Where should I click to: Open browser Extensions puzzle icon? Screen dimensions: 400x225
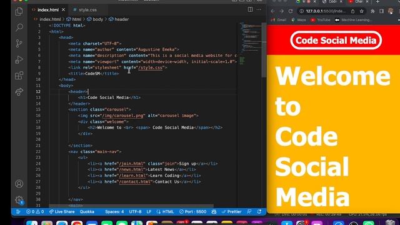click(372, 11)
